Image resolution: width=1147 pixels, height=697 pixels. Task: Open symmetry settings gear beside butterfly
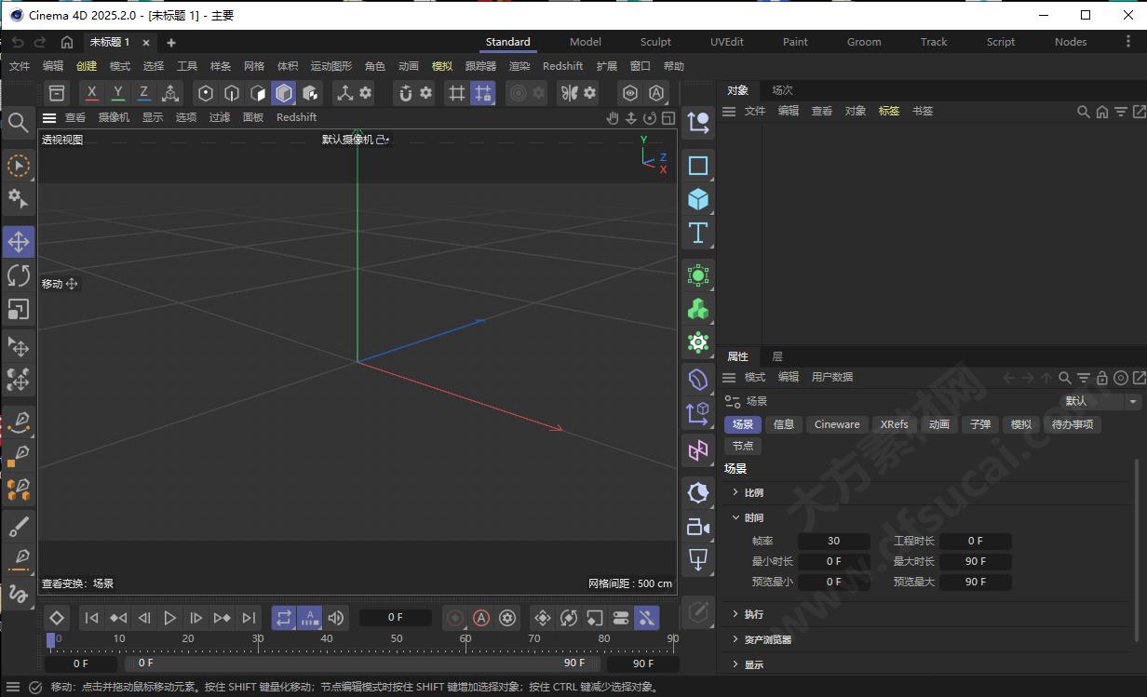tap(589, 93)
